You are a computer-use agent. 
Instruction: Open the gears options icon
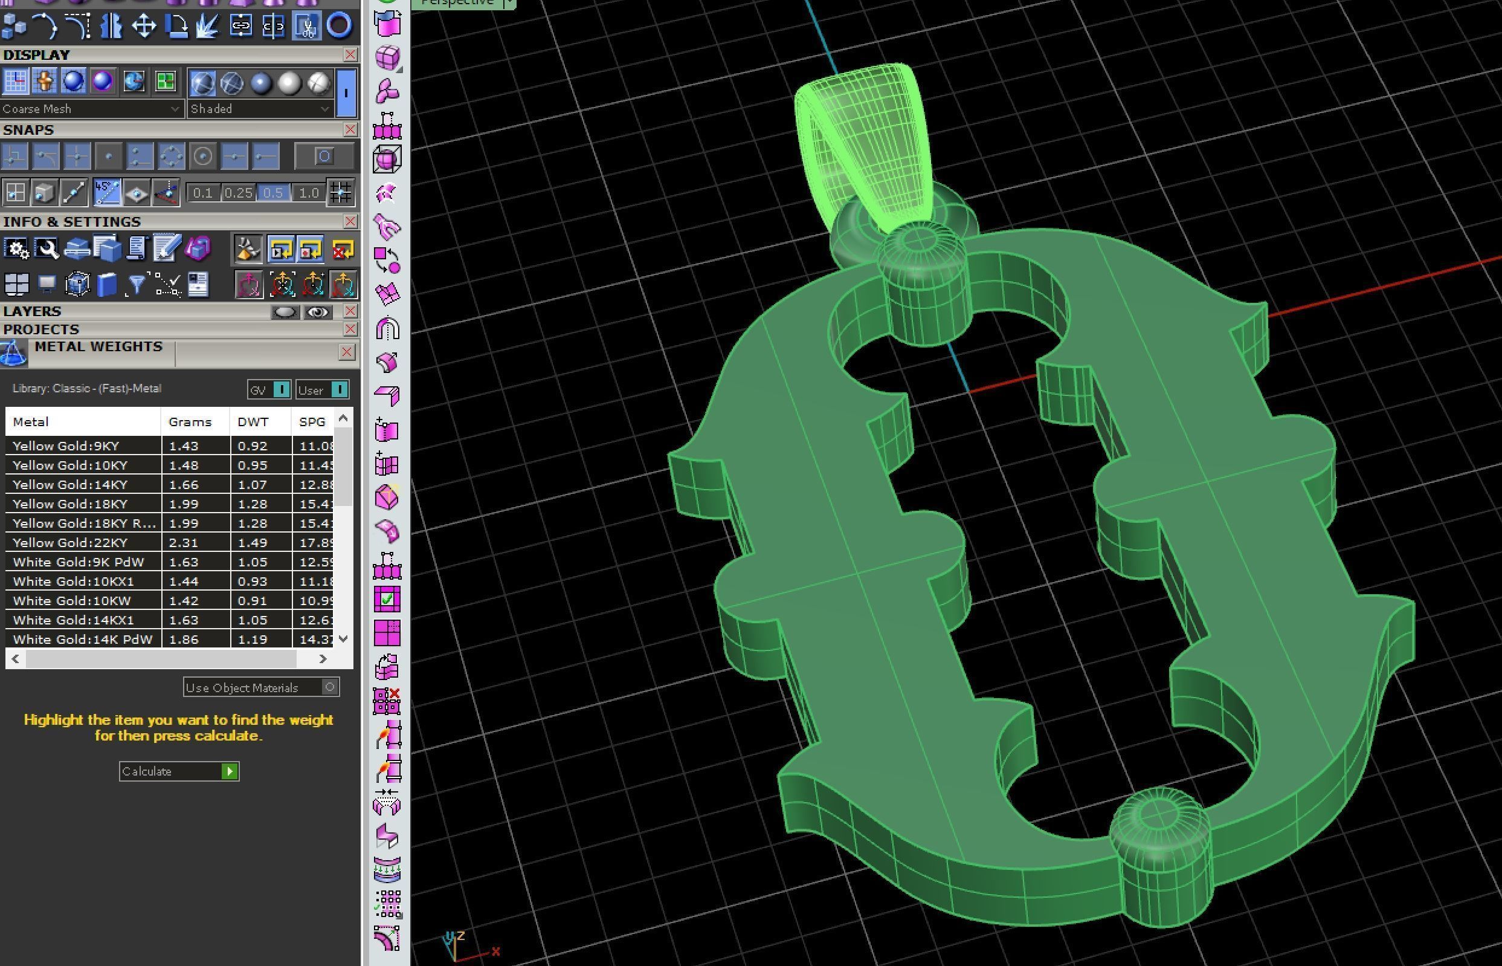pos(16,249)
